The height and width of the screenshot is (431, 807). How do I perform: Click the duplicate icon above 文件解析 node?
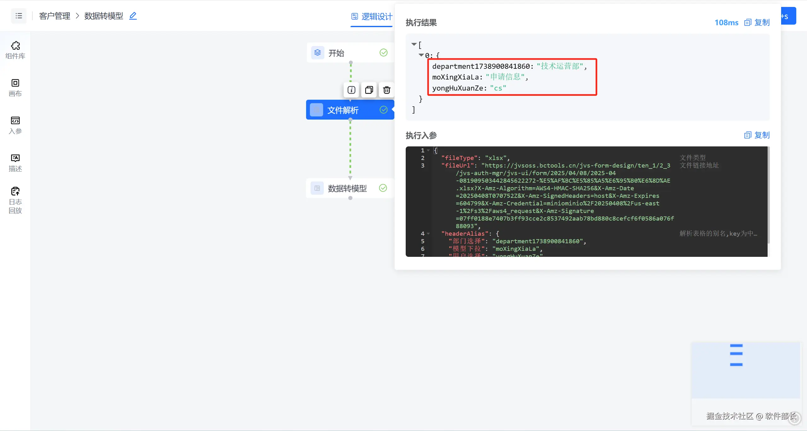click(x=369, y=90)
